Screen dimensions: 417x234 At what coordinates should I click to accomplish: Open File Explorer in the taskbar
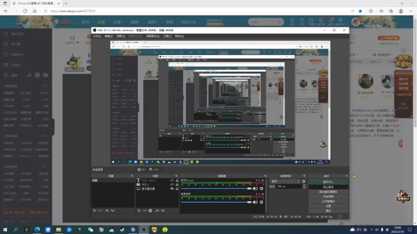click(58, 230)
